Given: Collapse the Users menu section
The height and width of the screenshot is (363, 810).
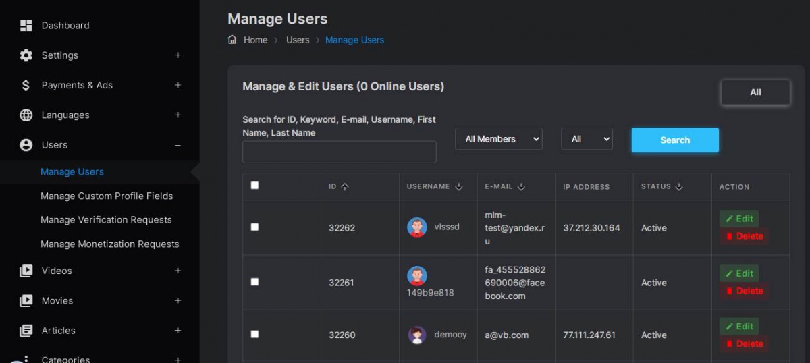Looking at the screenshot, I should click(178, 145).
